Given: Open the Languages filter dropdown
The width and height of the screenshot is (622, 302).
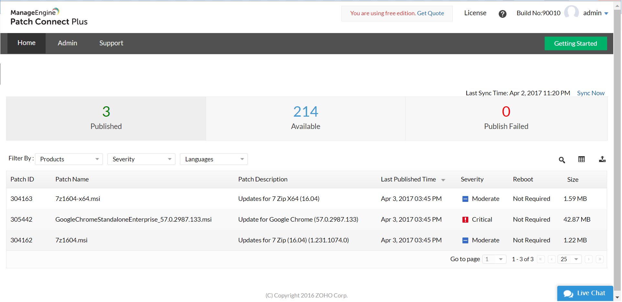Looking at the screenshot, I should pyautogui.click(x=214, y=159).
